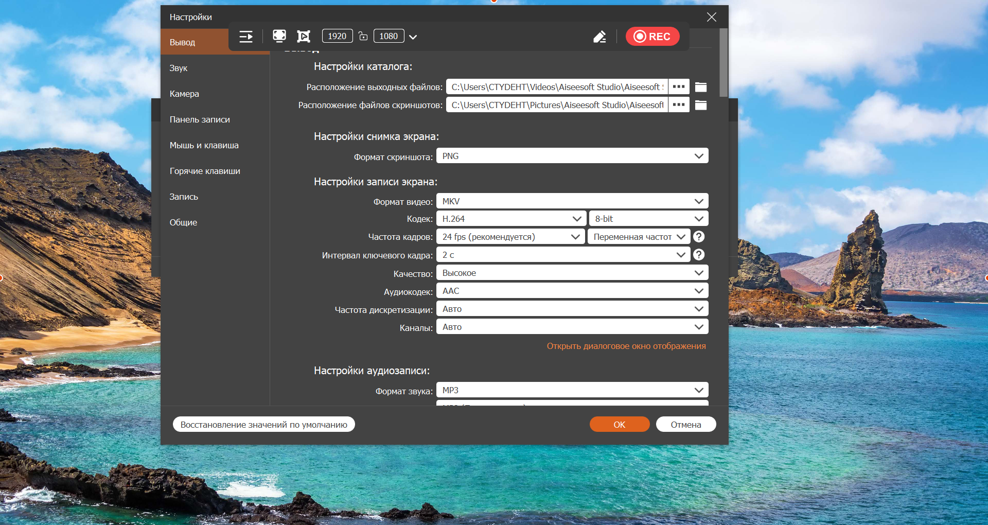The height and width of the screenshot is (525, 988).
Task: Select the custom region capture icon
Action: point(304,36)
